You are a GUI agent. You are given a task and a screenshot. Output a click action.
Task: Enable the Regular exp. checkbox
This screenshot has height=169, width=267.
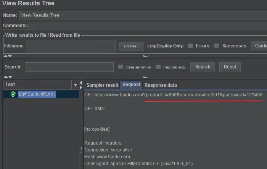(158, 67)
